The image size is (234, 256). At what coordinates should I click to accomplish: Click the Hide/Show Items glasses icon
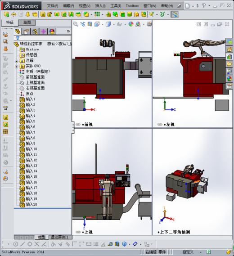tap(120, 24)
